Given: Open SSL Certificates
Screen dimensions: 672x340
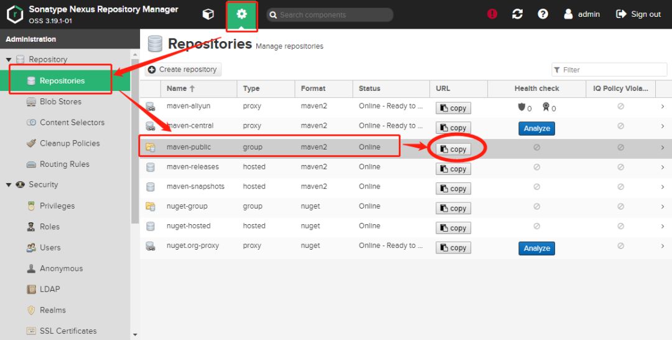Looking at the screenshot, I should (x=68, y=331).
